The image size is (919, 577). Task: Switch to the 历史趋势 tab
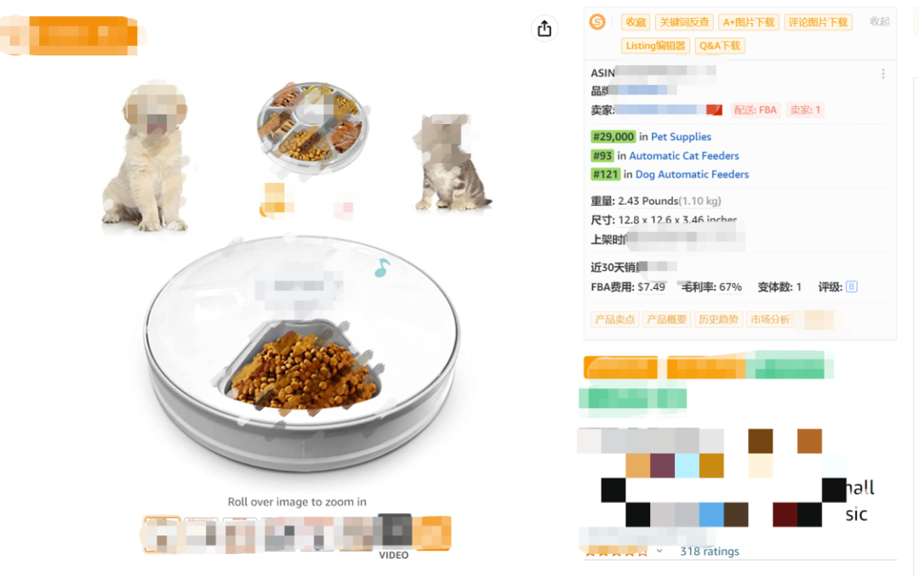tap(718, 319)
